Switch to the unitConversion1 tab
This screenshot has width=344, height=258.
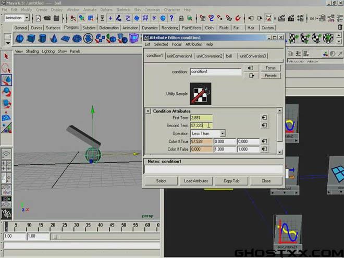tap(179, 56)
